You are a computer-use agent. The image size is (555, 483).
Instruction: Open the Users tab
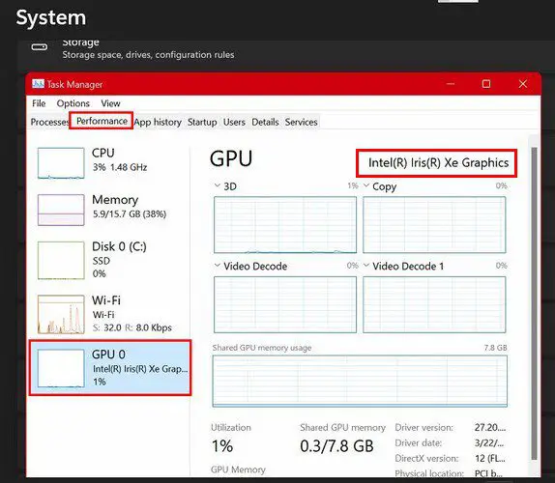pos(234,122)
